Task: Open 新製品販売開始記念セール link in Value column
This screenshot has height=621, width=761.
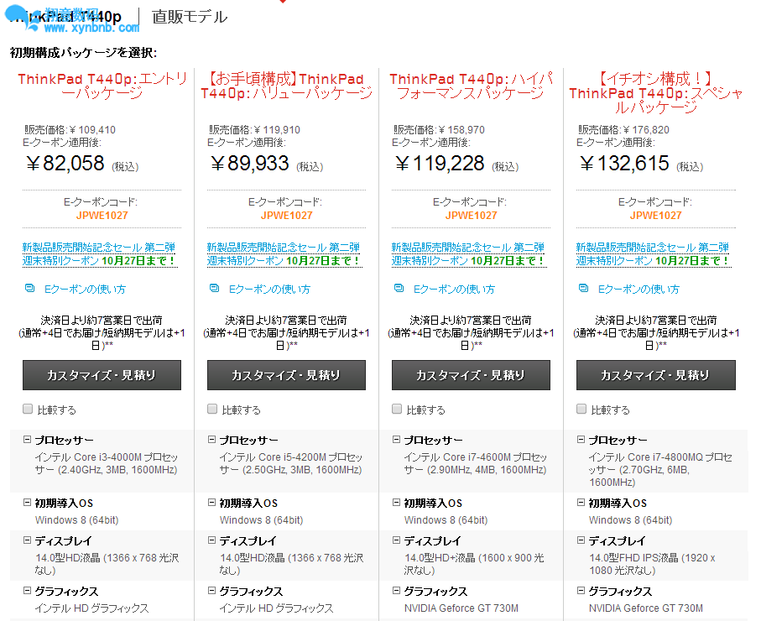Action: pyautogui.click(x=284, y=248)
